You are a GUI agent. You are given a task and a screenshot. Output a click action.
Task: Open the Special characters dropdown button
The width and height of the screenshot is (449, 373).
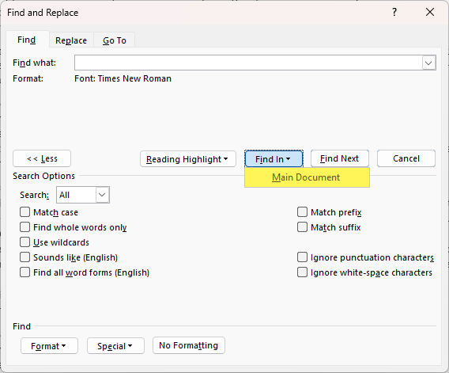115,346
